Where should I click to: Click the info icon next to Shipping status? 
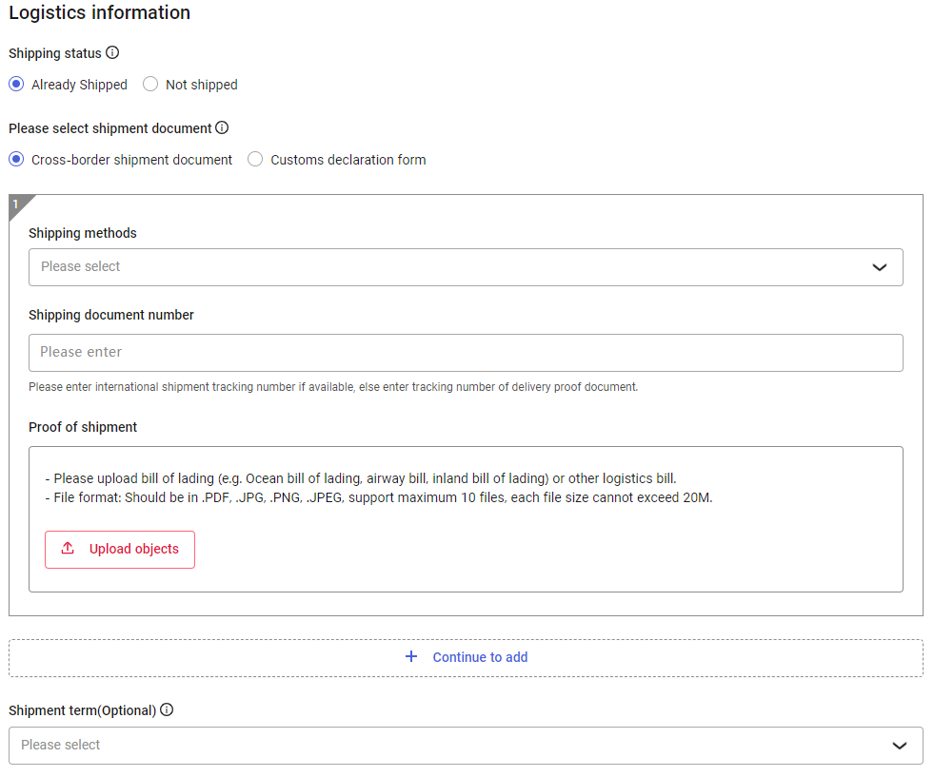(112, 53)
